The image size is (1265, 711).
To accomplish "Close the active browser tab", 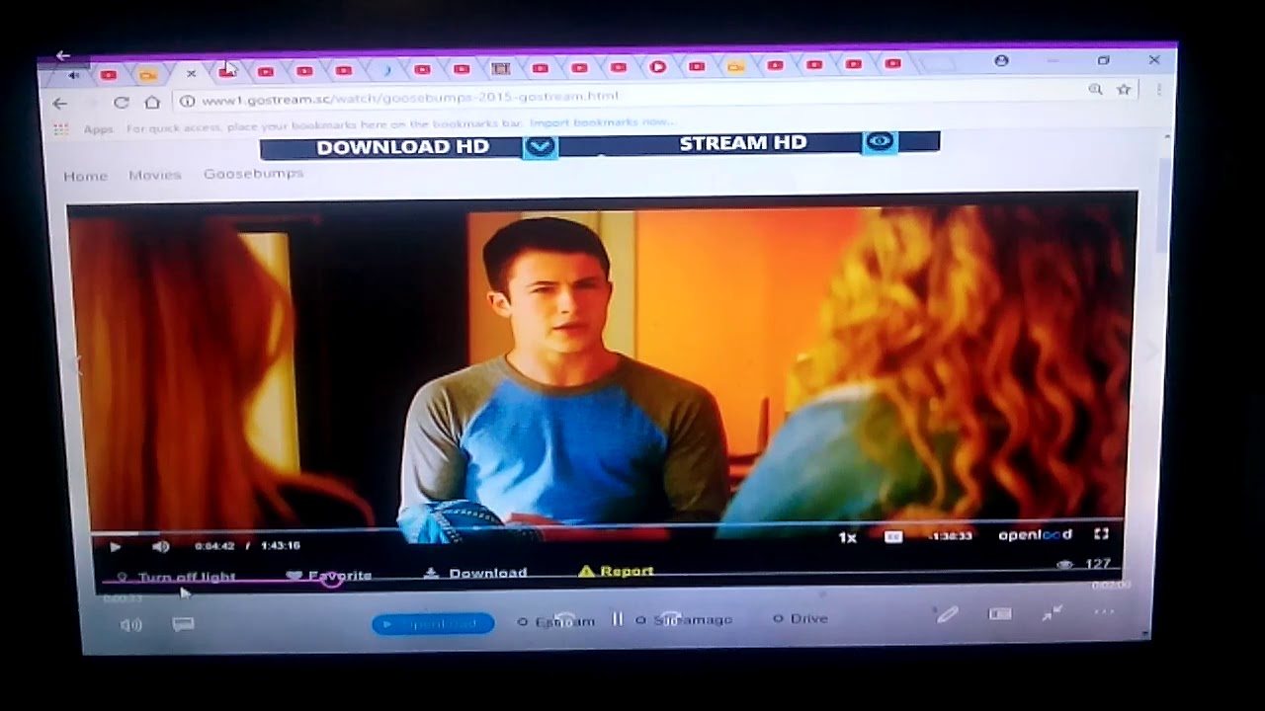I will click(x=191, y=73).
